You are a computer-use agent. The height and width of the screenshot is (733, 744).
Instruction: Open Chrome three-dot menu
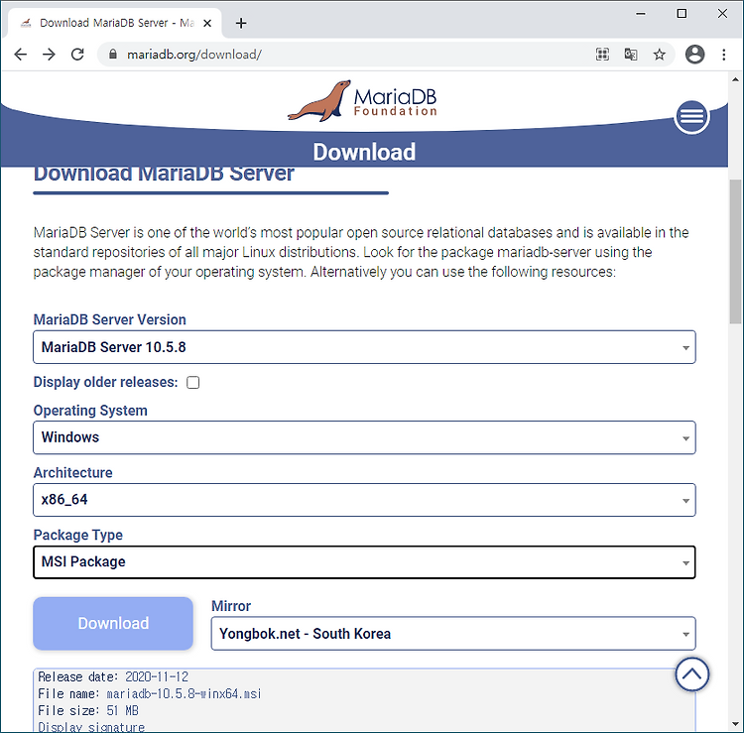723,55
